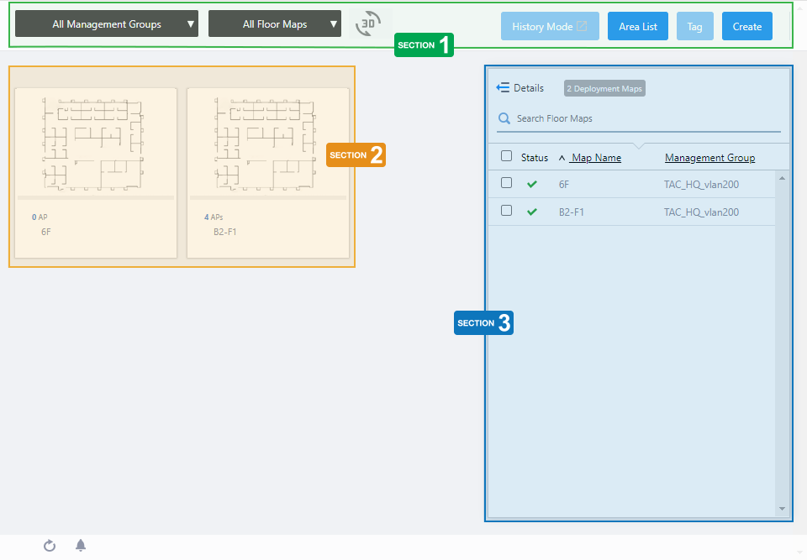Tick the checkbox for B2-F1 row

pyautogui.click(x=506, y=212)
